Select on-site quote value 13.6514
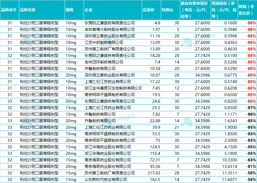This screenshot has height=183, width=257. tap(230, 166)
